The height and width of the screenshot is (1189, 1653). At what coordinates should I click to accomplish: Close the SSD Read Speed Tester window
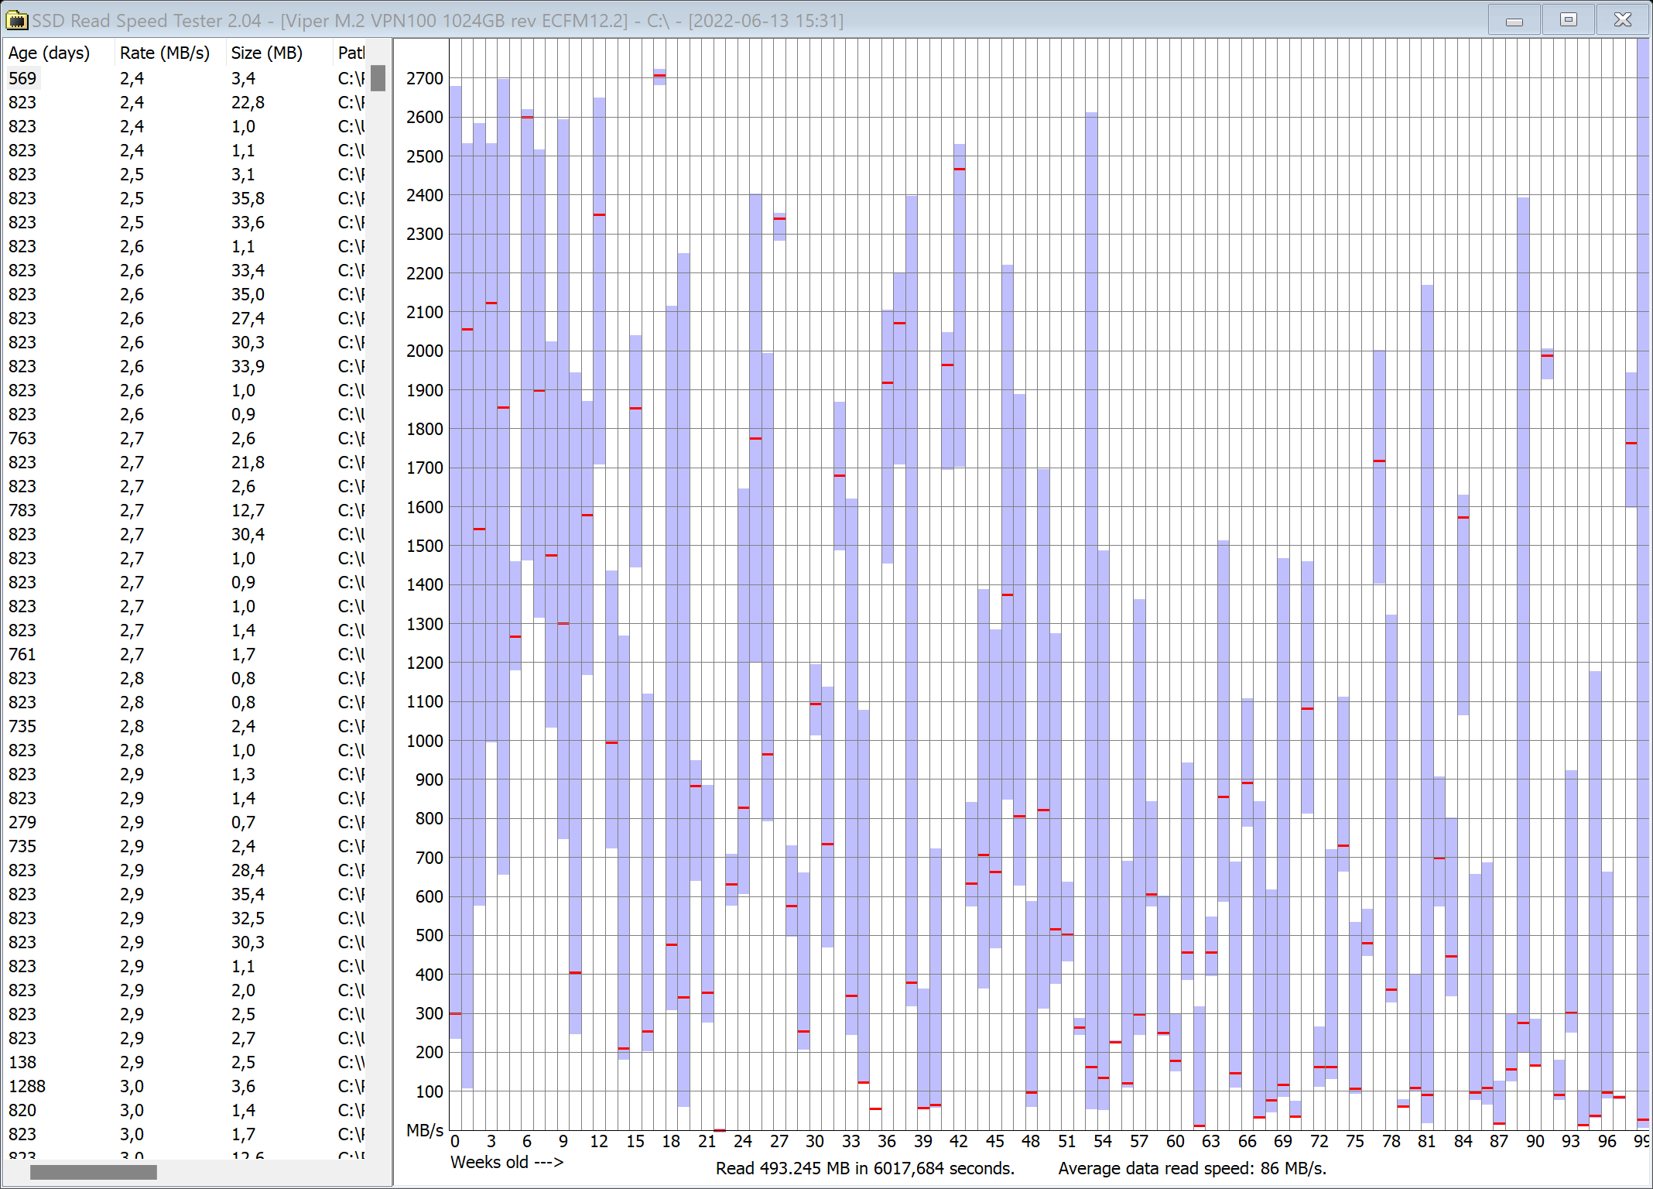tap(1622, 20)
